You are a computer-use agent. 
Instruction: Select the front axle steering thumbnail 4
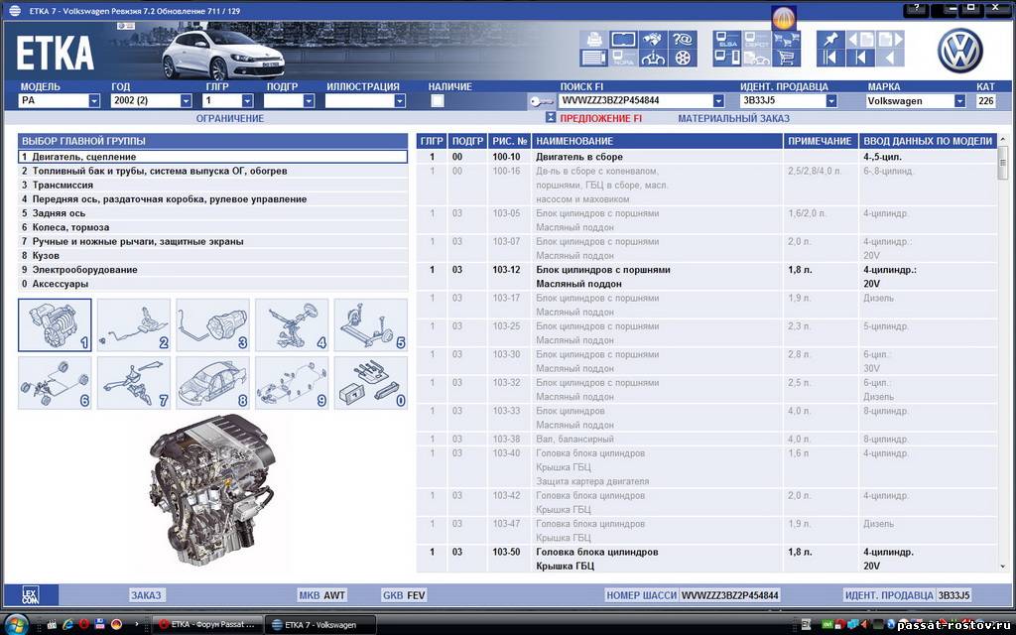(292, 325)
